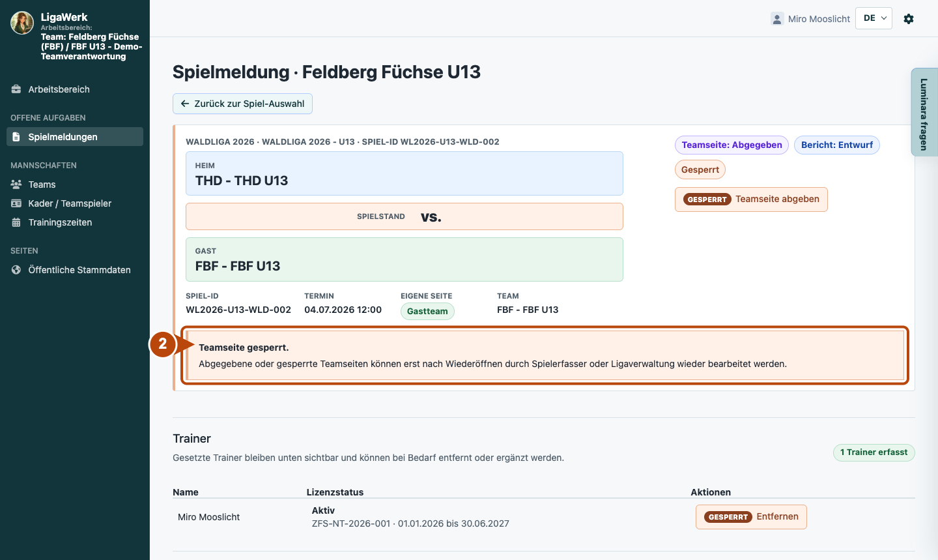The width and height of the screenshot is (938, 560).
Task: Click the LigaWerk app title
Action: [64, 17]
